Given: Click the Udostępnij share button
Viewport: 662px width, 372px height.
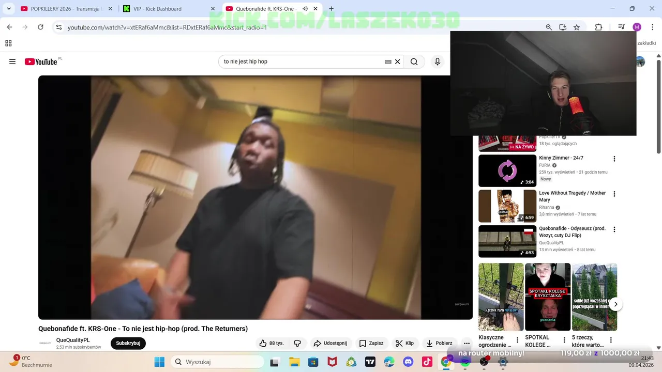Looking at the screenshot, I should [331, 343].
